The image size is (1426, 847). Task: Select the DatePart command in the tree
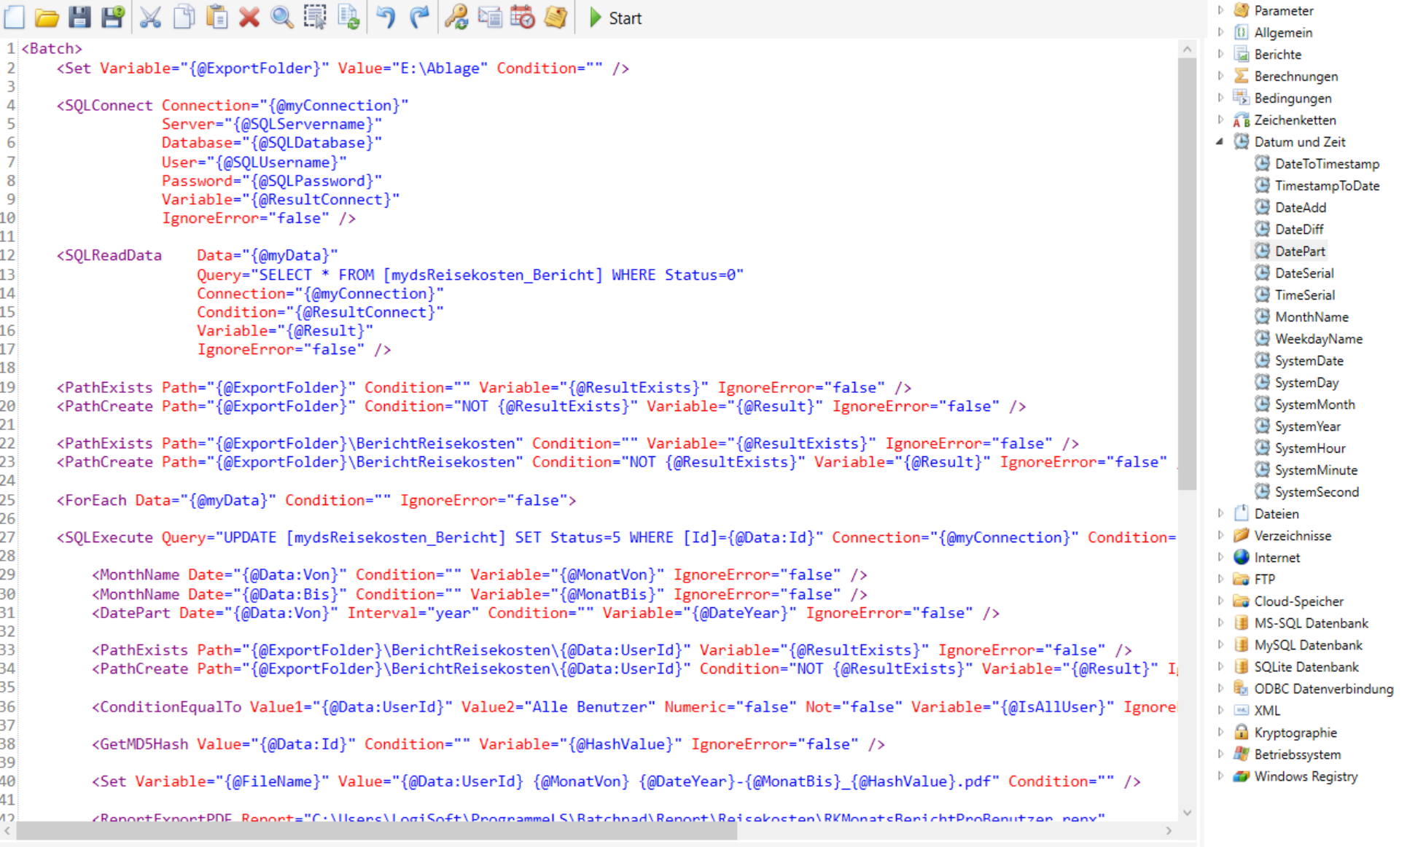pos(1299,251)
